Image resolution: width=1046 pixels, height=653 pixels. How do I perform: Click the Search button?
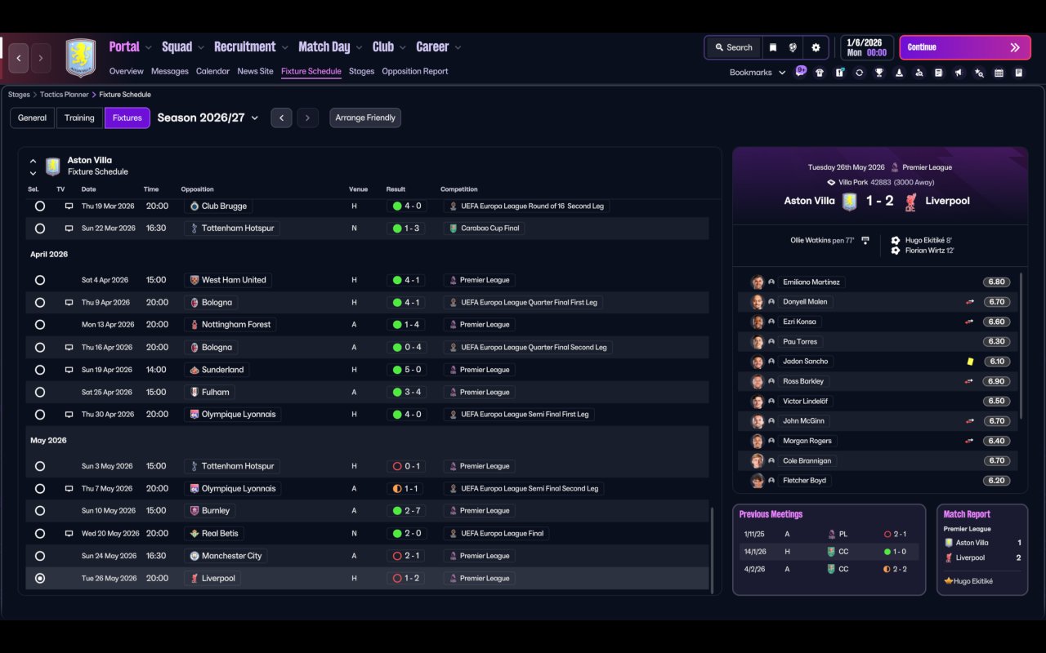coord(733,47)
